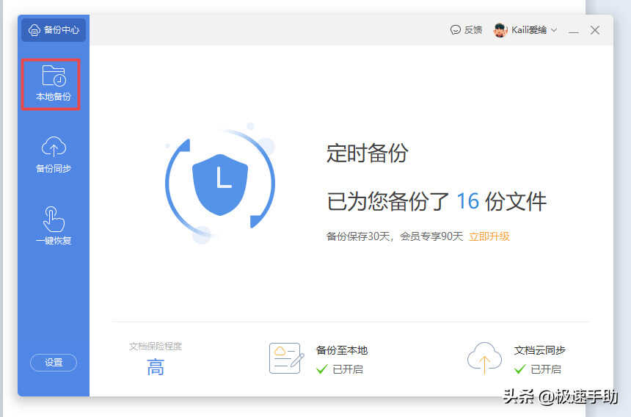
Task: Click the 立即升级 upgrade link
Action: [x=489, y=236]
